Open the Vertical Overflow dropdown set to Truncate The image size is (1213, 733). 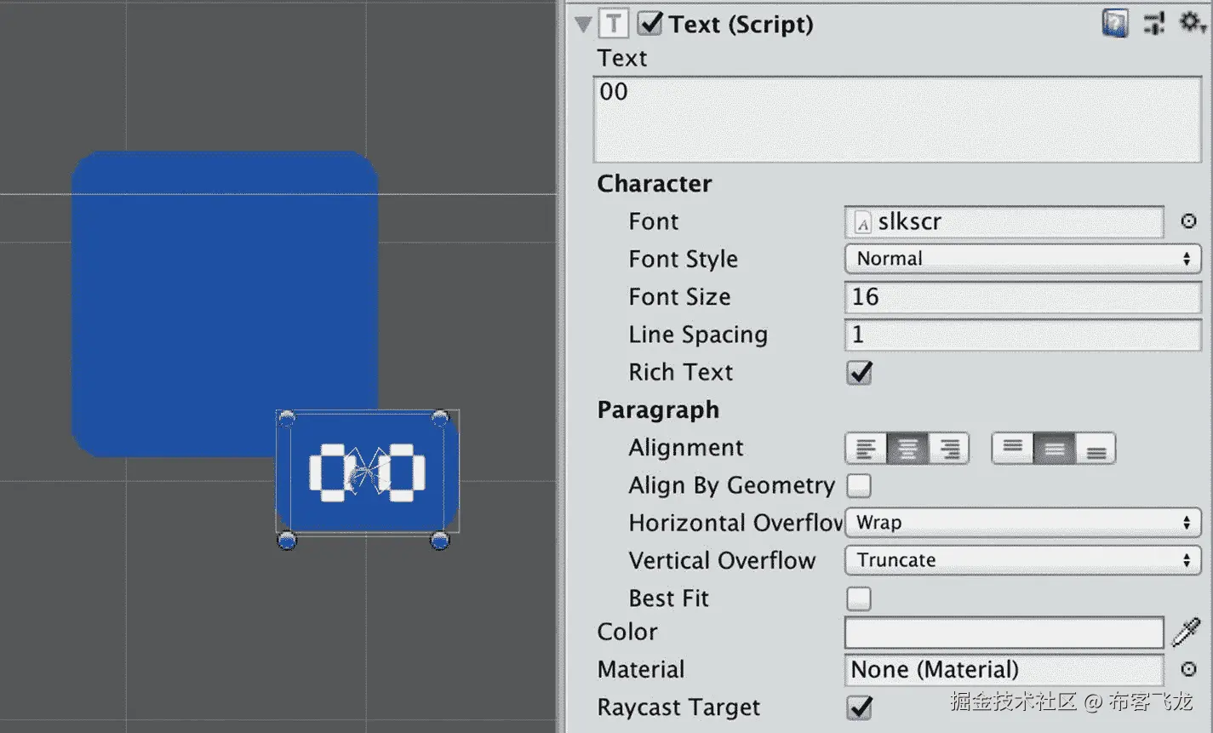[1022, 560]
